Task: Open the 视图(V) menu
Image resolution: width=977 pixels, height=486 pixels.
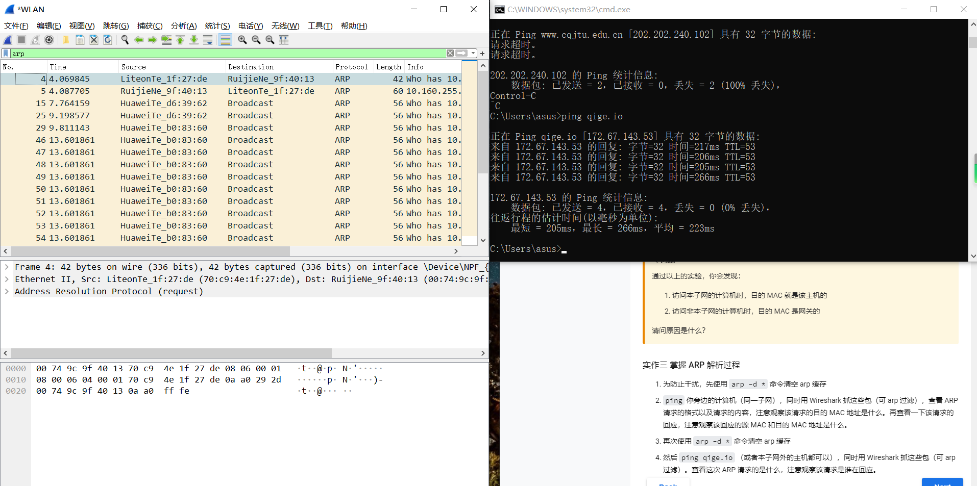Action: pos(82,26)
